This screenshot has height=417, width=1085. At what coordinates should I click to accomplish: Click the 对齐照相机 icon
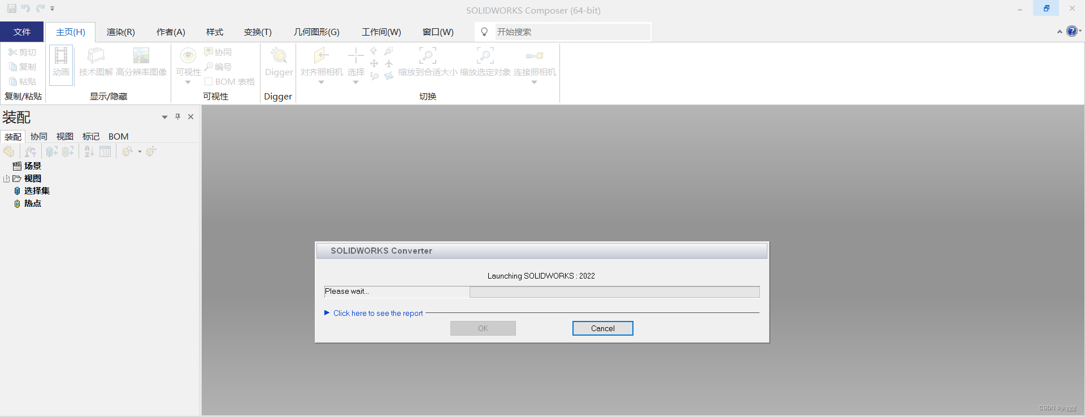click(x=321, y=55)
